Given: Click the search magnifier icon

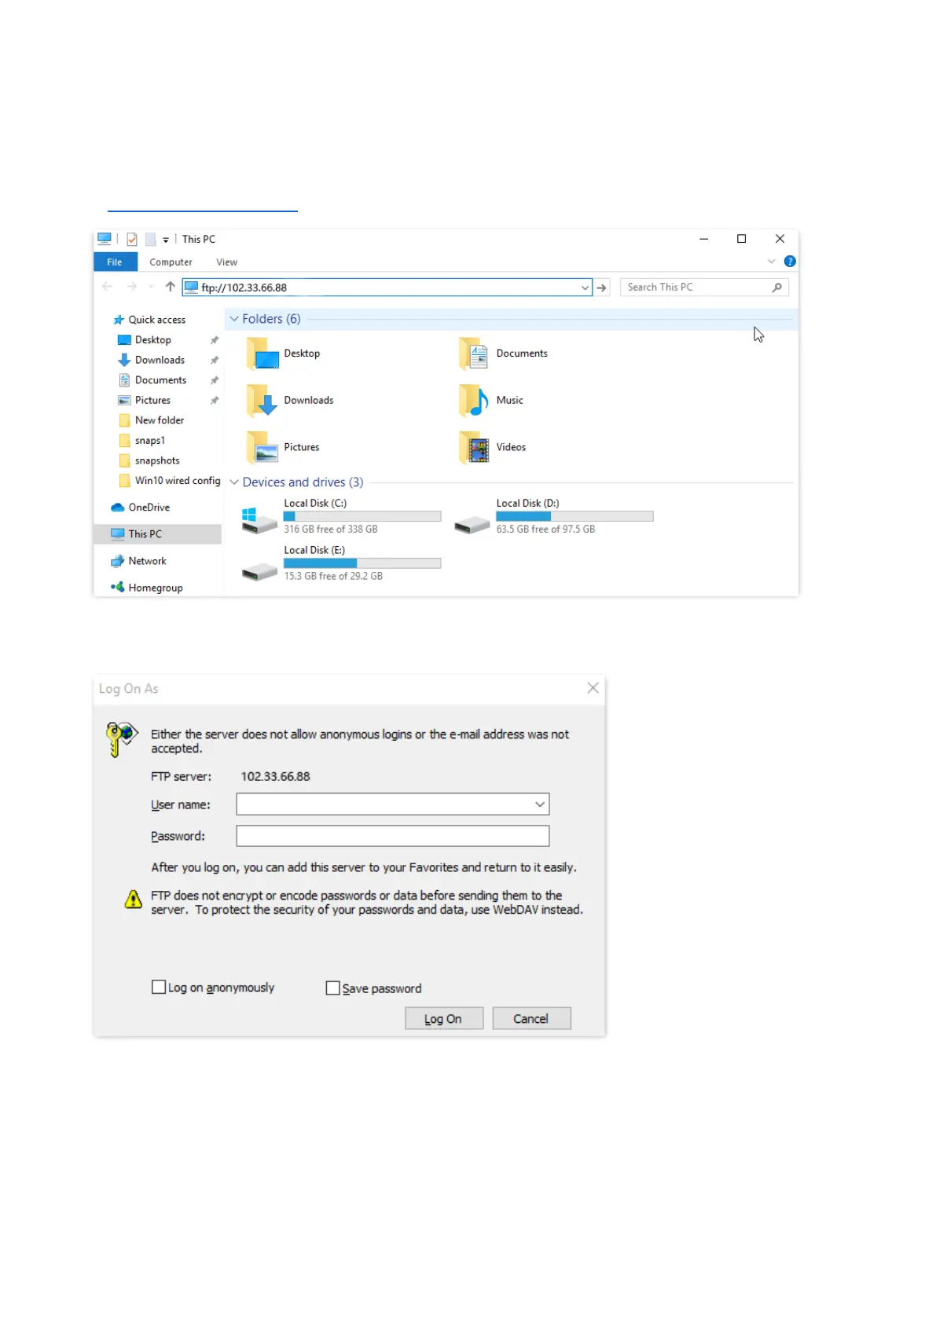Looking at the screenshot, I should tap(777, 288).
